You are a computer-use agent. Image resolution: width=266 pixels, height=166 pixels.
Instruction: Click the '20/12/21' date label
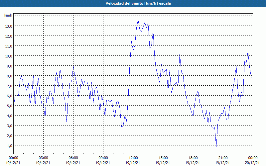253,163
